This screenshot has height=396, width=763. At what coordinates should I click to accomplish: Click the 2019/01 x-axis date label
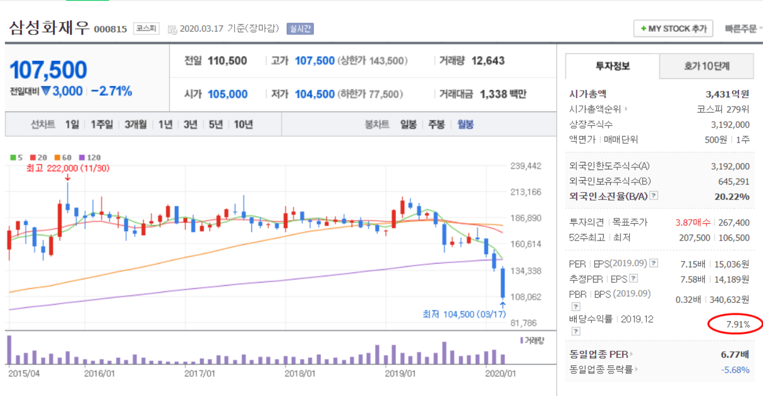click(x=401, y=372)
